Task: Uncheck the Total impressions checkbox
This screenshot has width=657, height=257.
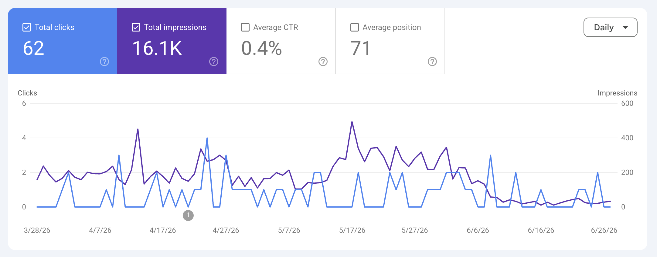Action: point(136,27)
